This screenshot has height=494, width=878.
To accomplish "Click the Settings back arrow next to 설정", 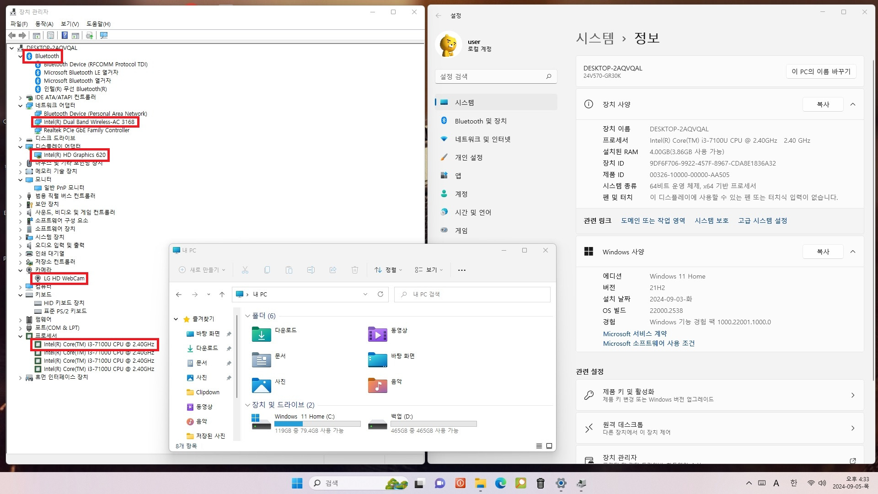I will [x=439, y=16].
